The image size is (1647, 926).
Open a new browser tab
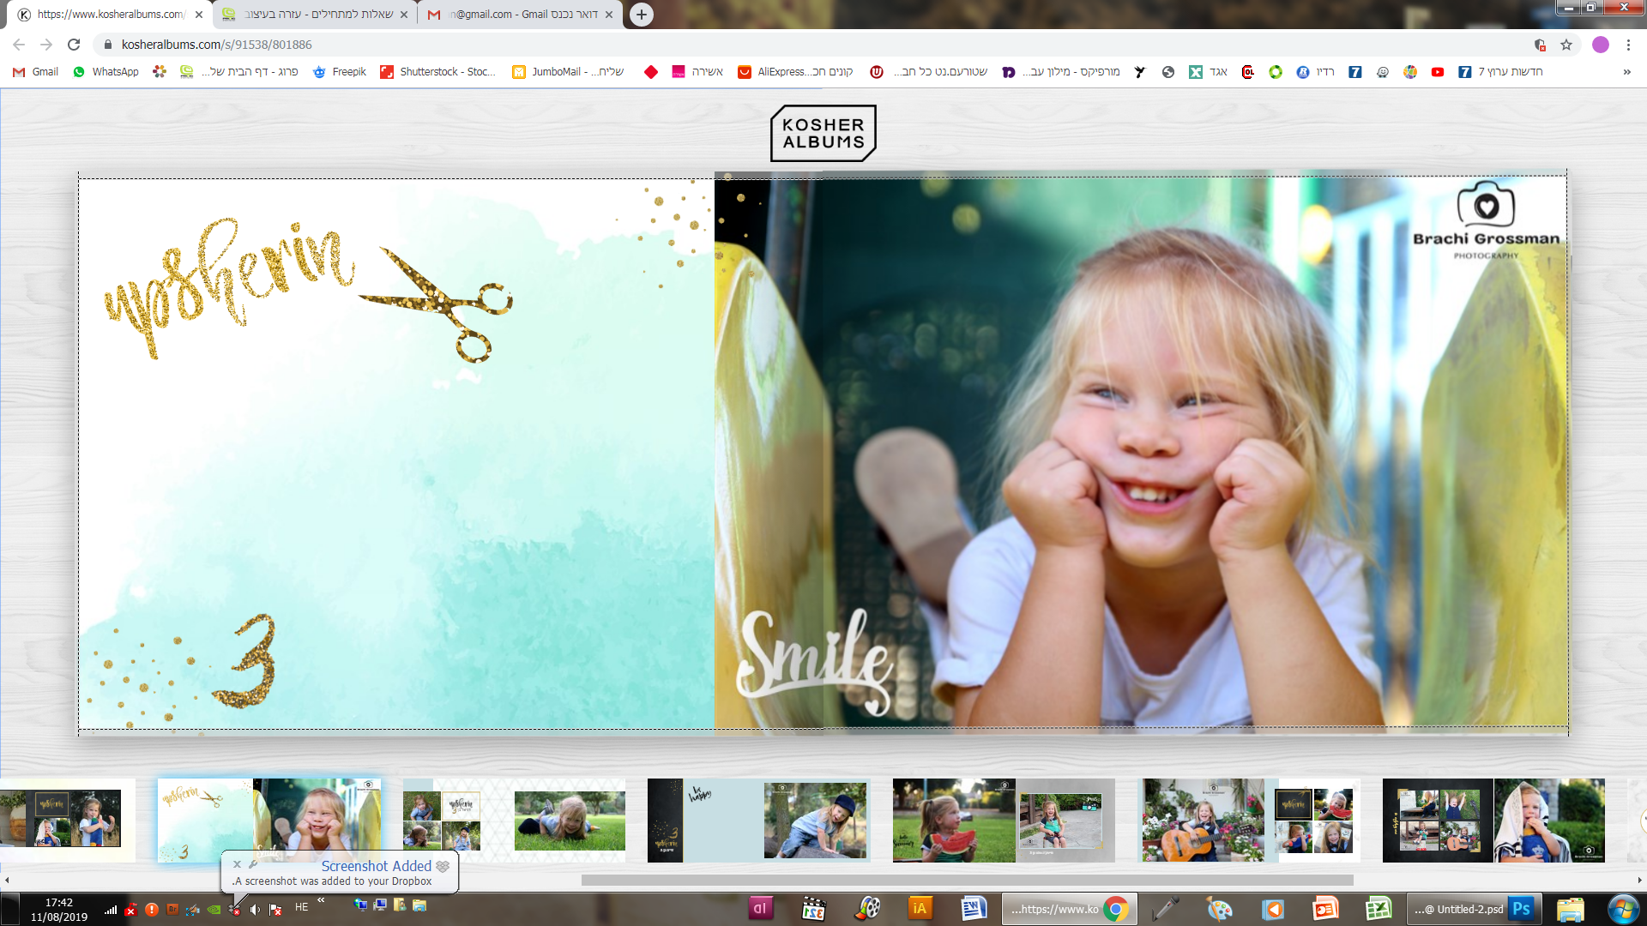click(641, 15)
